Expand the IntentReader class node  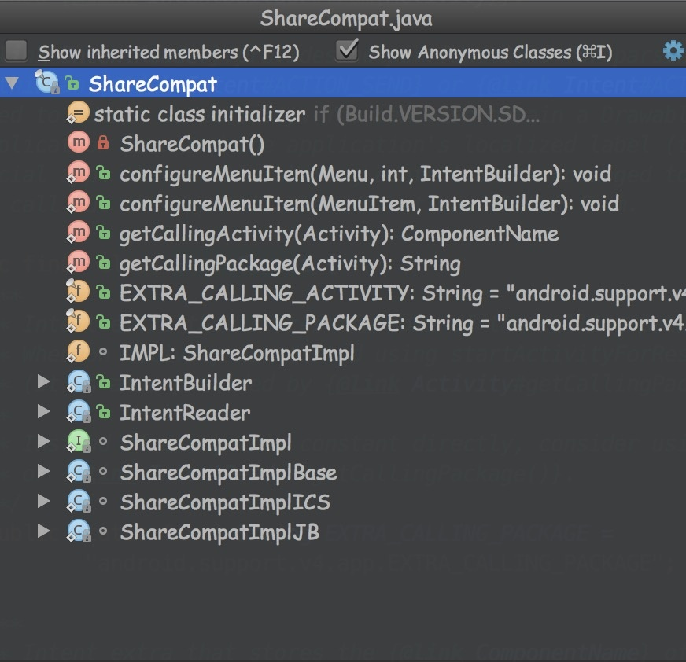click(x=44, y=411)
